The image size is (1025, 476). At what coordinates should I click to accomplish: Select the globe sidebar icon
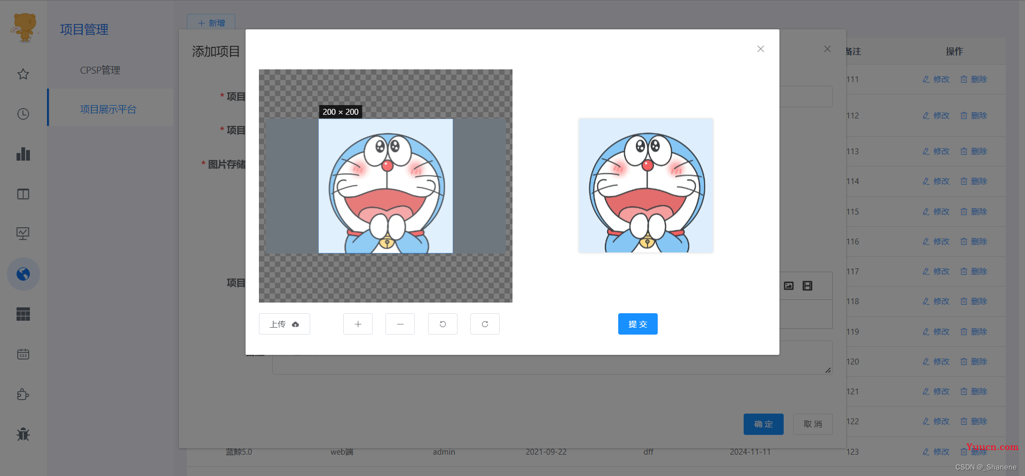23,274
